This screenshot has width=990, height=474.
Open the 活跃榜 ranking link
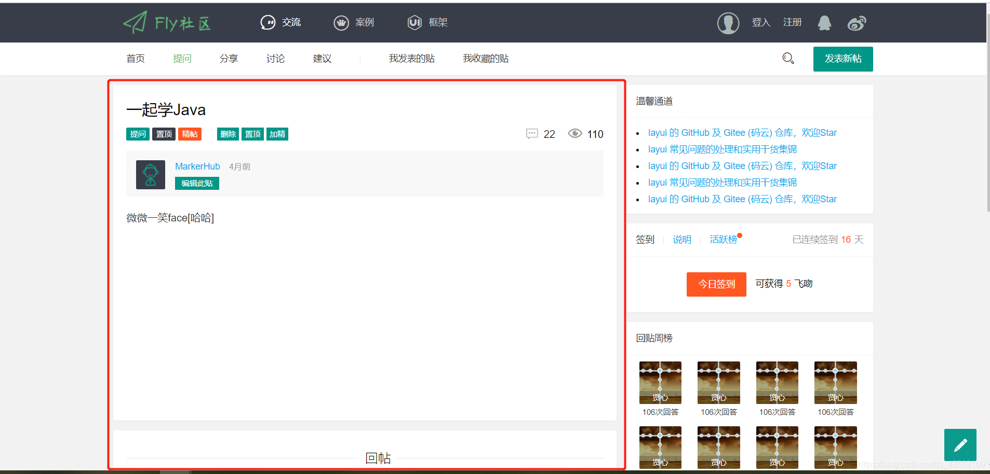(x=724, y=240)
